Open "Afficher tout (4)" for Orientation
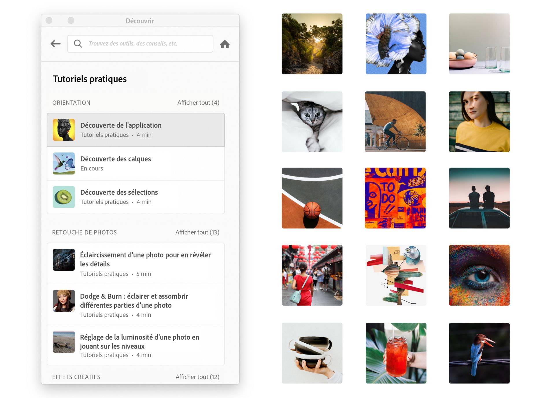This screenshot has width=555, height=398. click(198, 103)
